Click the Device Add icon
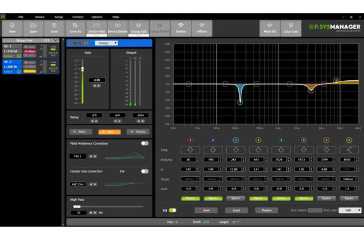This screenshot has width=364, height=240. click(97, 28)
